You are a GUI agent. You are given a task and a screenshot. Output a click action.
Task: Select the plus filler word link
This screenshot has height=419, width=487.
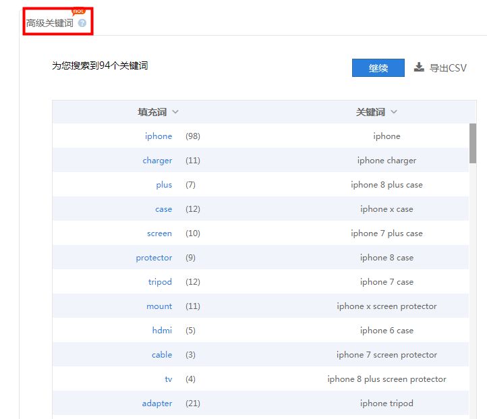[164, 185]
